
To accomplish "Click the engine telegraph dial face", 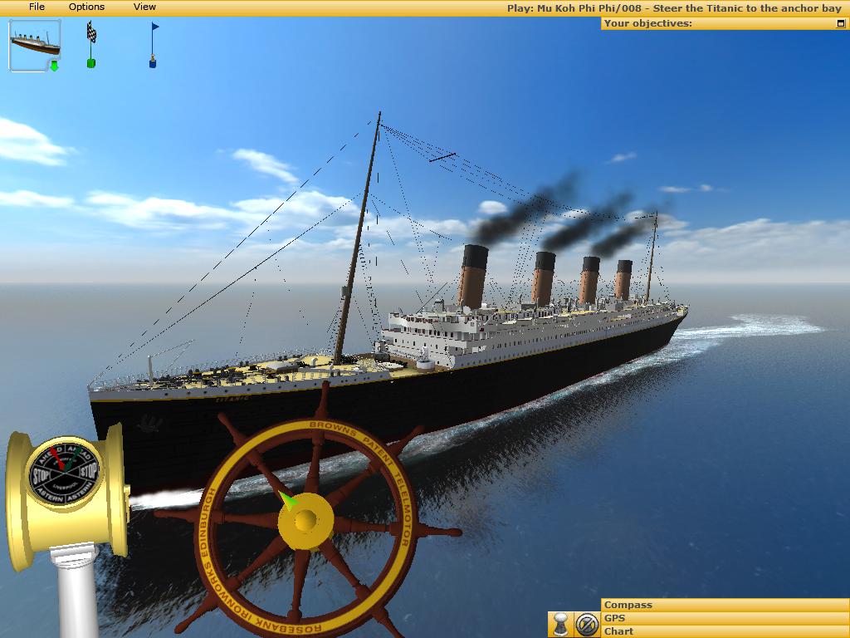I will point(65,473).
